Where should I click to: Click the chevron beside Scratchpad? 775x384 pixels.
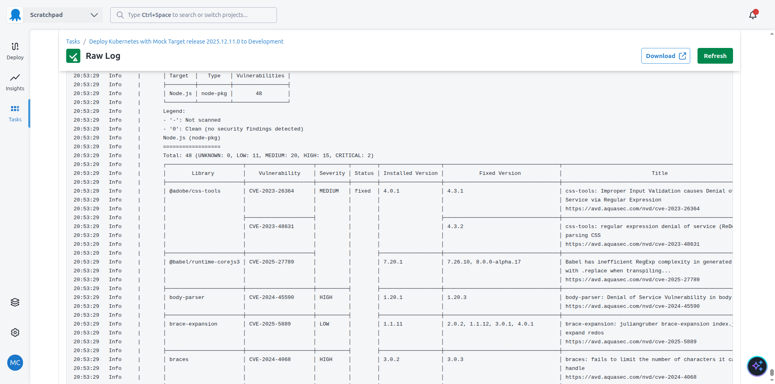(x=94, y=15)
